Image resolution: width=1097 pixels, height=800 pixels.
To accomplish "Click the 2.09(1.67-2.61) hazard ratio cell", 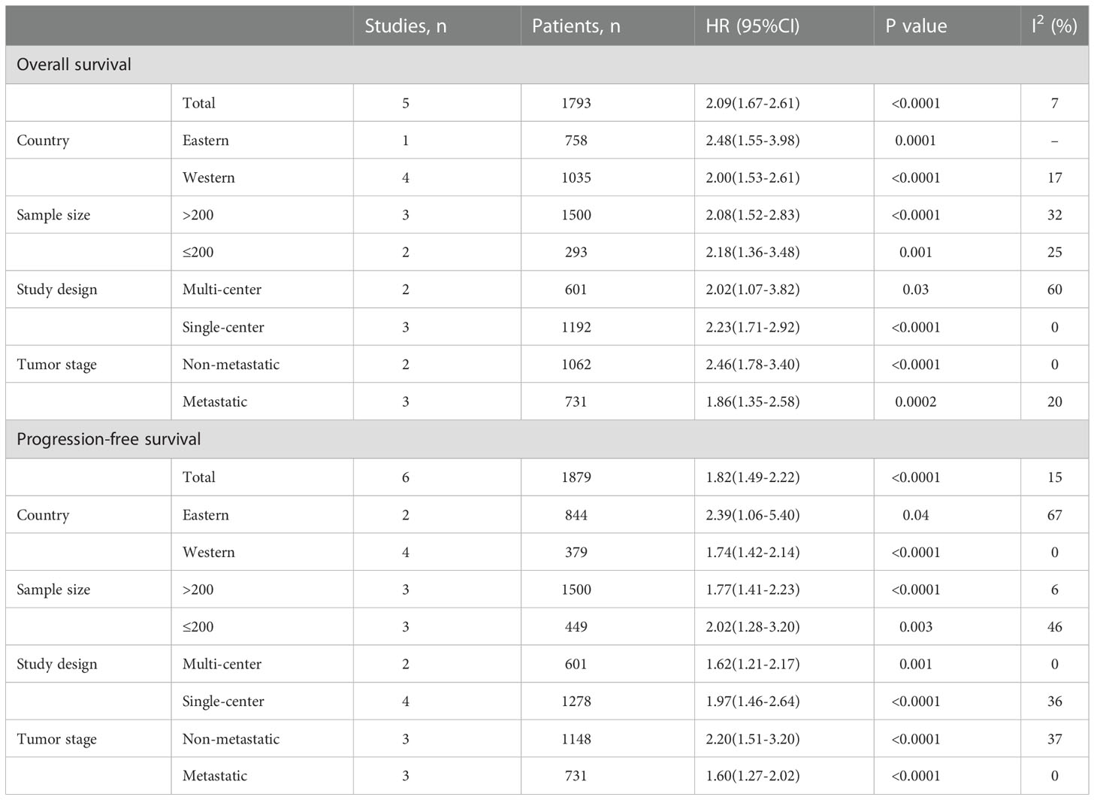I will pos(752,103).
